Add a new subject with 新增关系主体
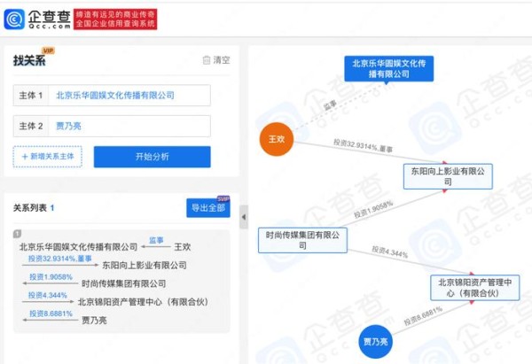 (48, 157)
